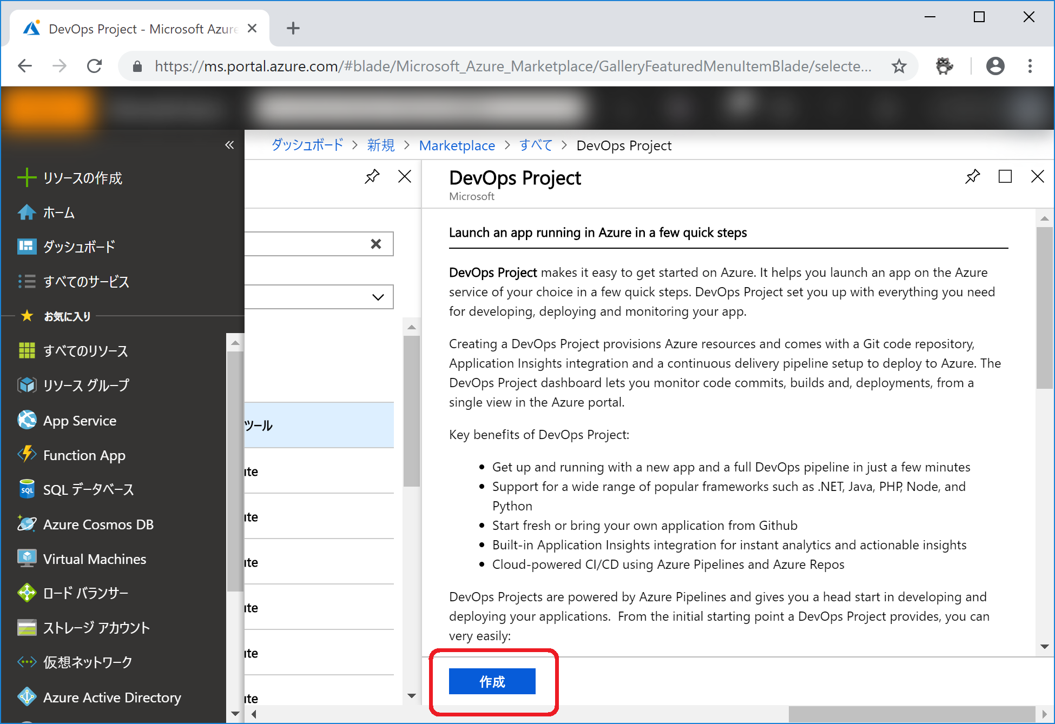Clear the search box with the X

(x=375, y=244)
